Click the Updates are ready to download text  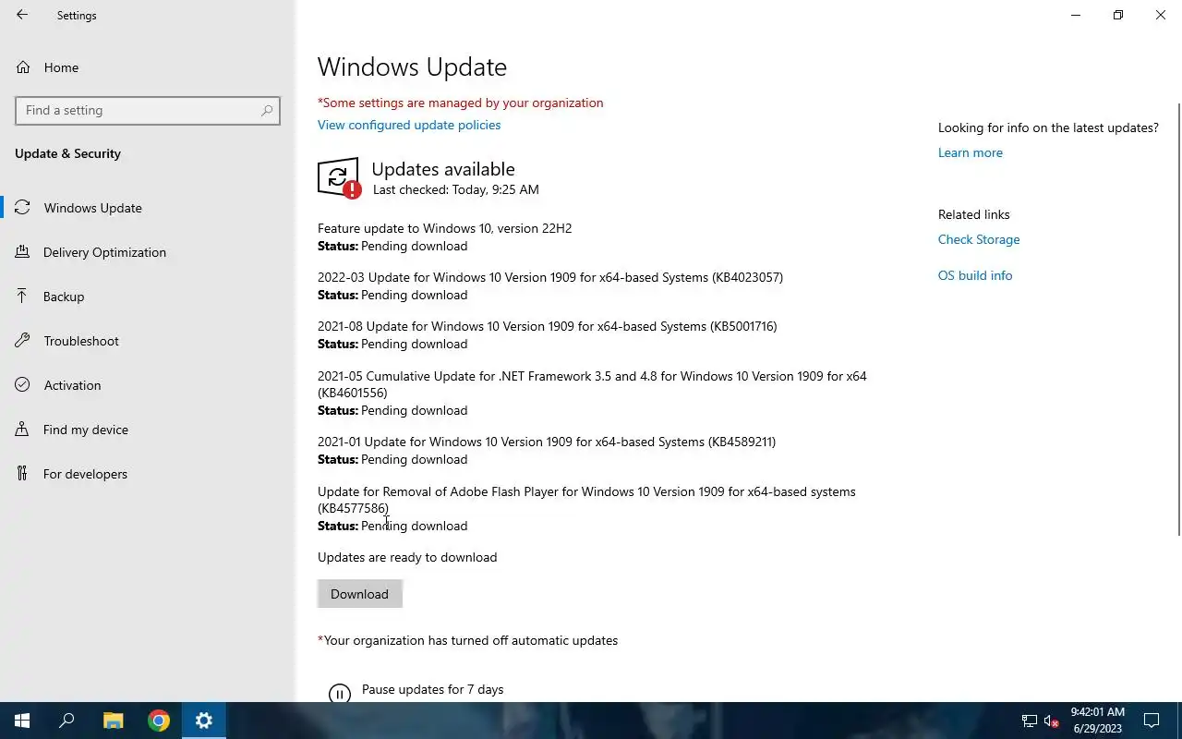pyautogui.click(x=407, y=557)
